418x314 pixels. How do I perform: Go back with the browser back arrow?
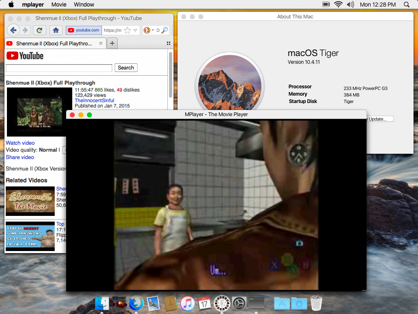tap(13, 30)
